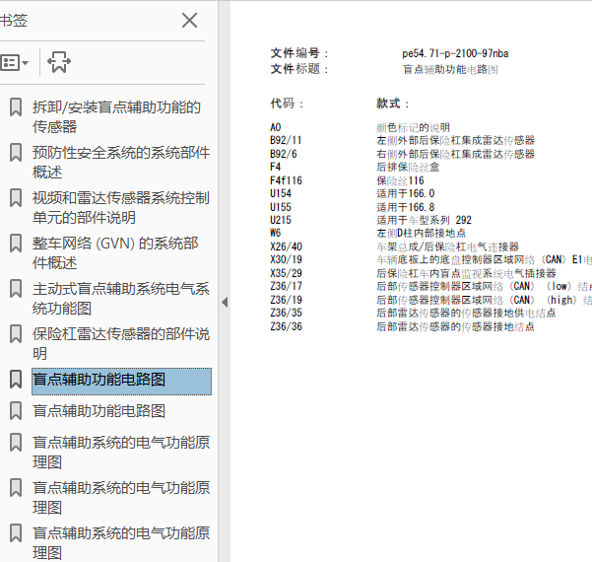Select the unhighlighted 盲点辅助功能电路图 bookmark below the highlighted one
Image resolution: width=592 pixels, height=562 pixels.
99,411
